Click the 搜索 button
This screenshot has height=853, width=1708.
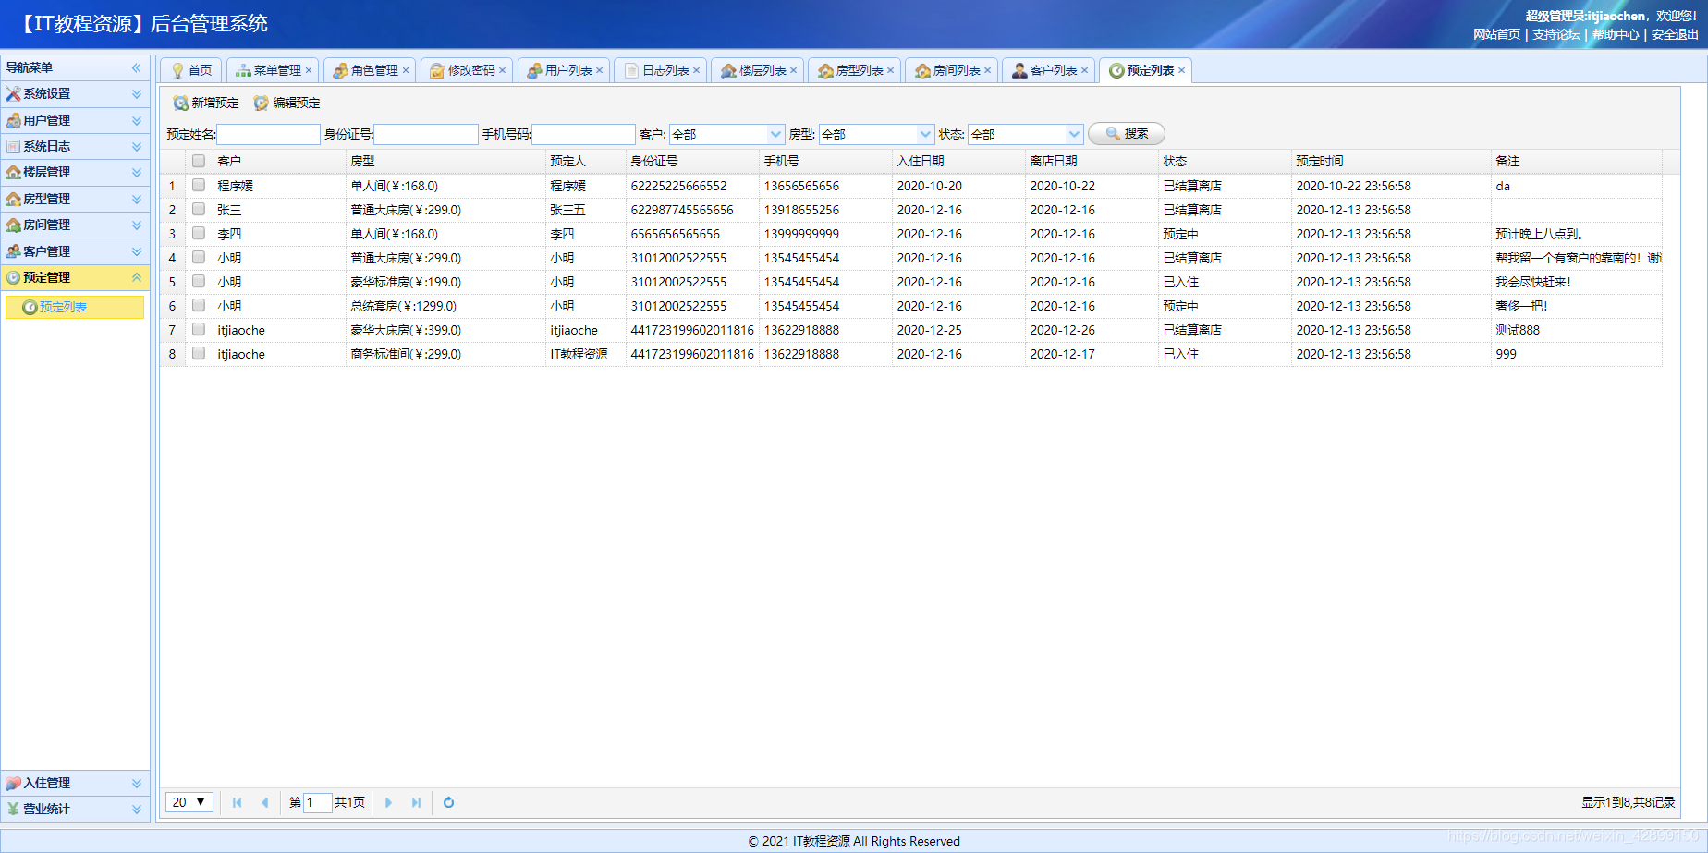(1127, 134)
